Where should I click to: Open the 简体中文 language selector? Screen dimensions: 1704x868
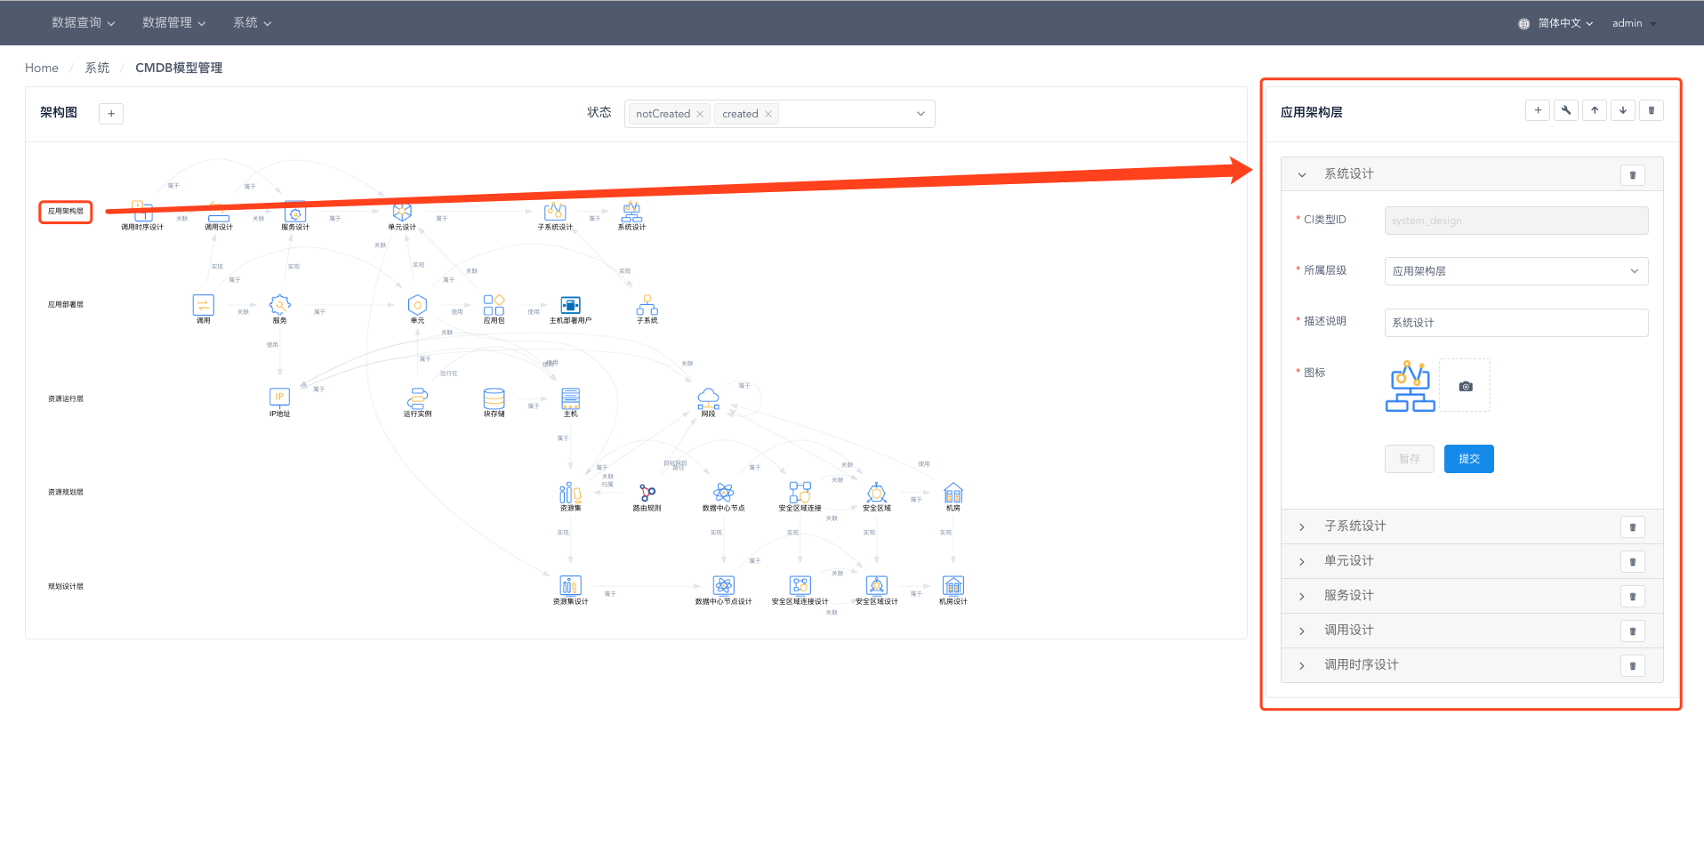(1556, 23)
